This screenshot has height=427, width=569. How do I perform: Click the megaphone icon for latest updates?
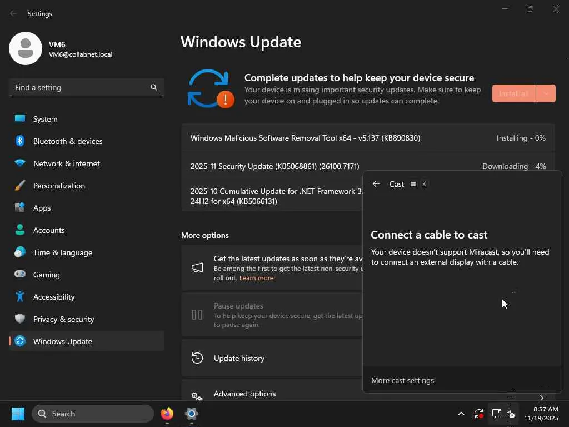coord(197,268)
